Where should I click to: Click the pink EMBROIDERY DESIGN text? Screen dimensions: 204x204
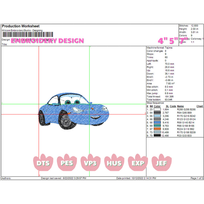[x=47, y=41]
